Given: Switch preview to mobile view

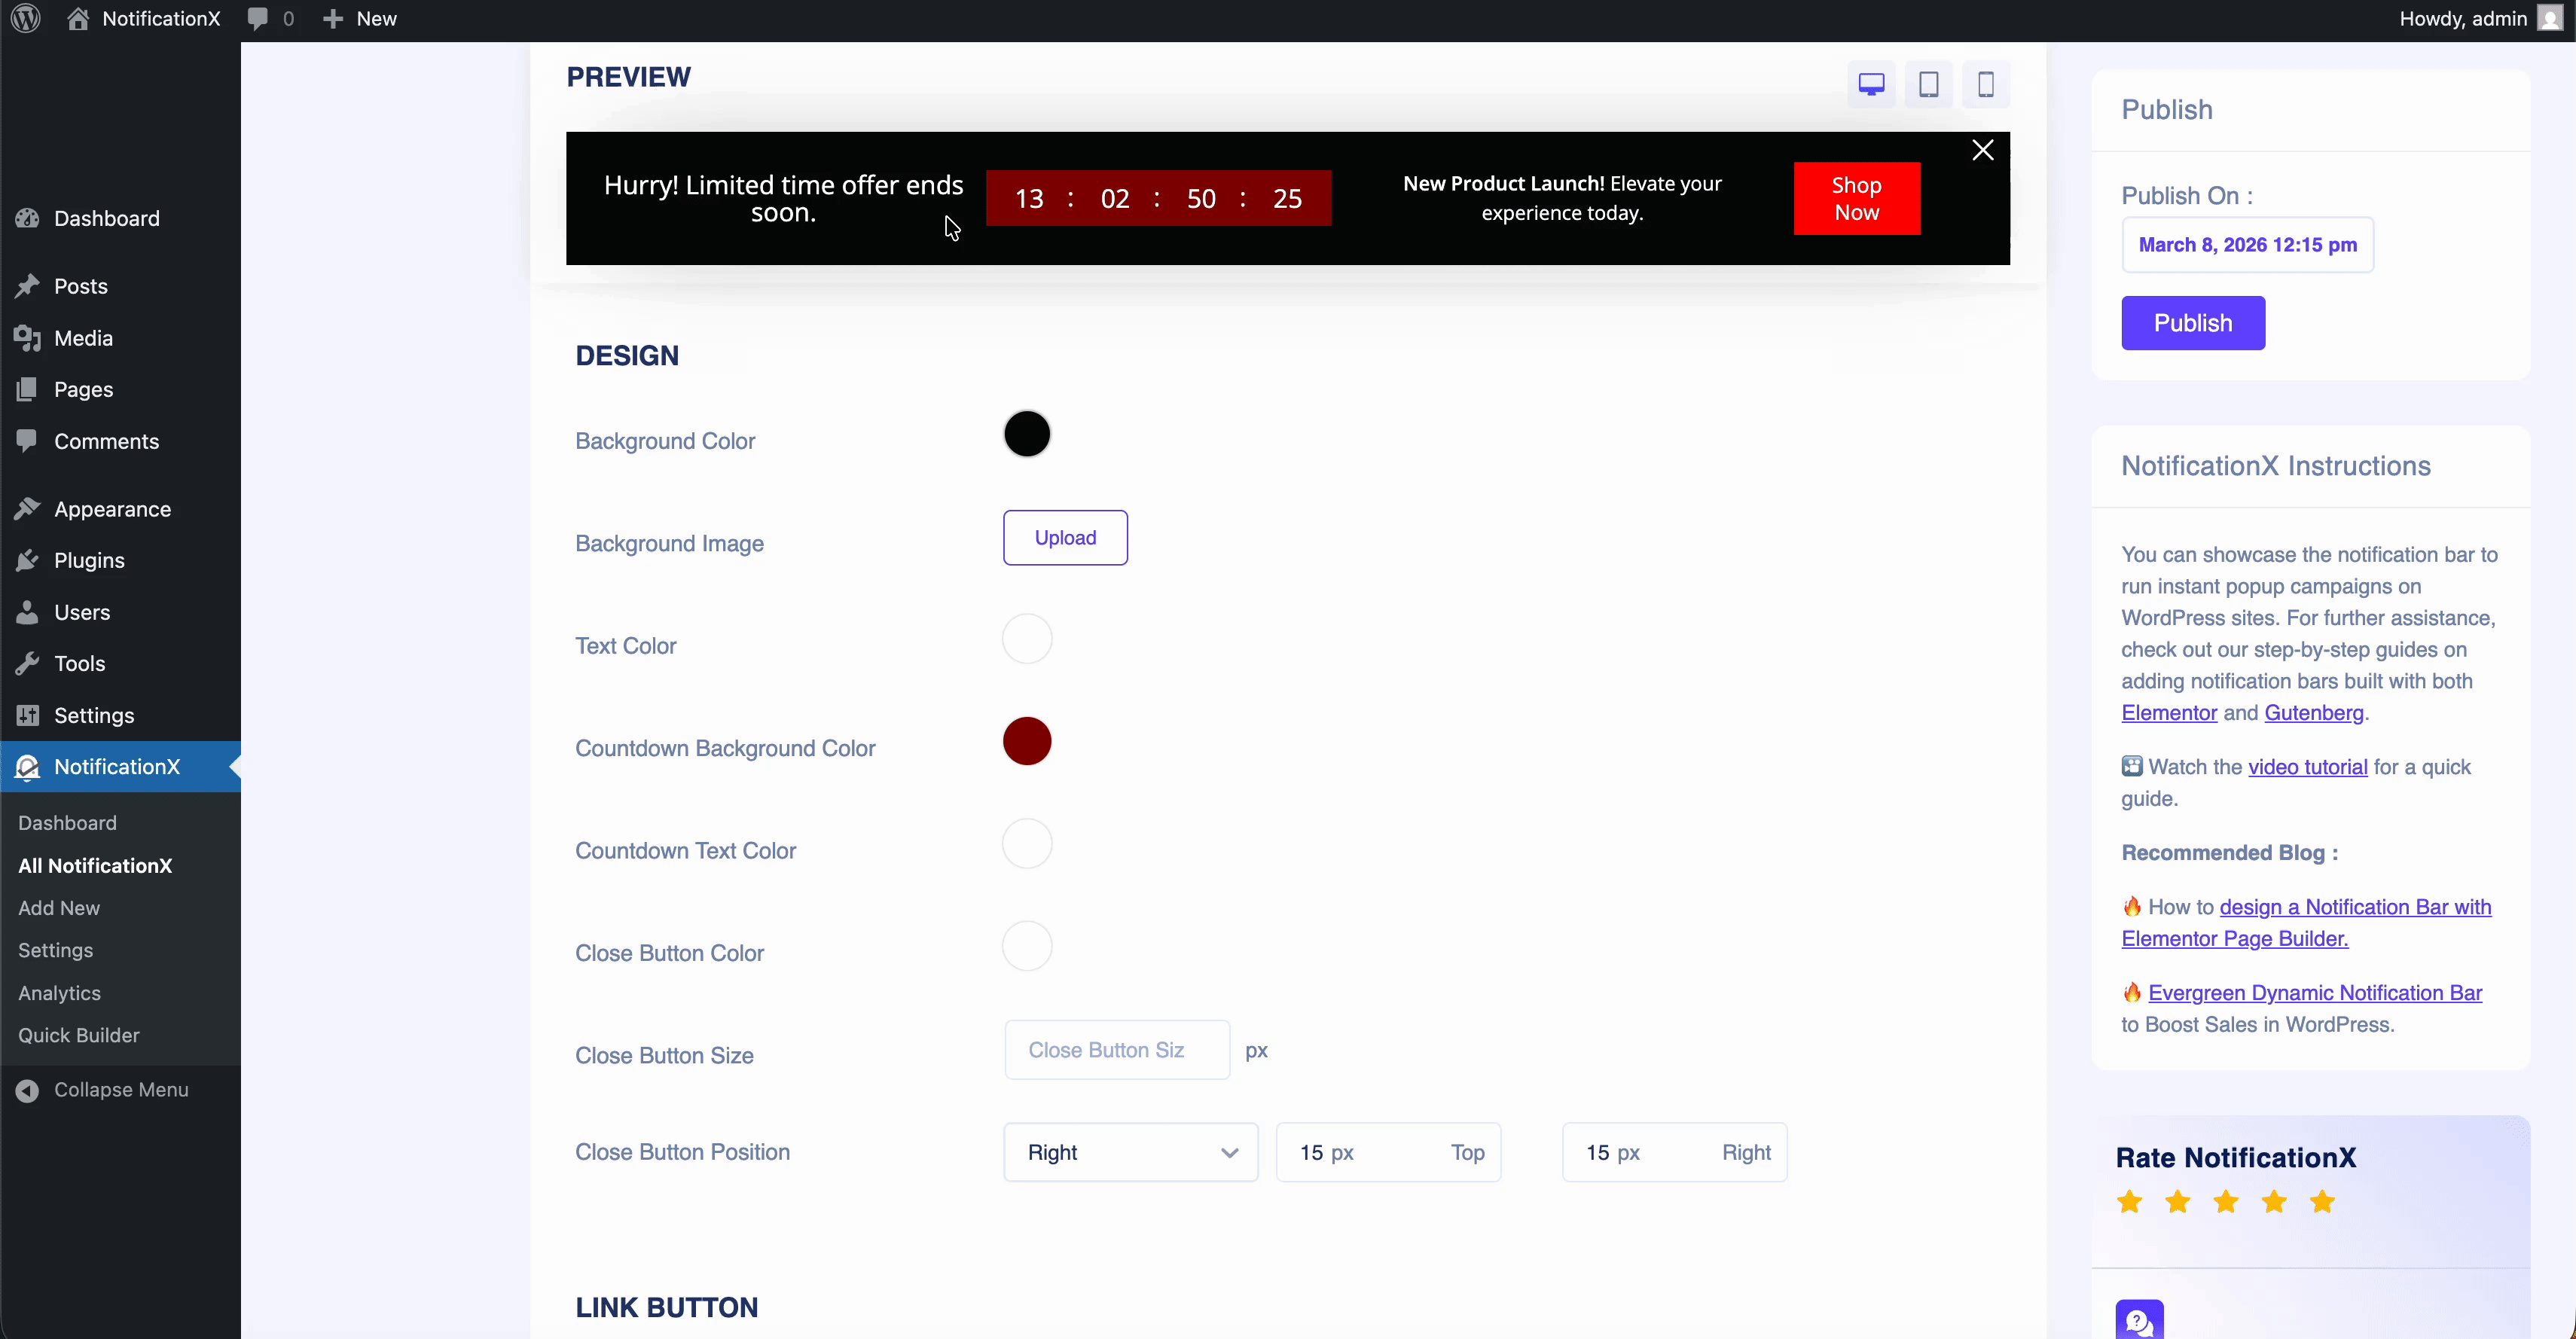Looking at the screenshot, I should tap(1986, 84).
